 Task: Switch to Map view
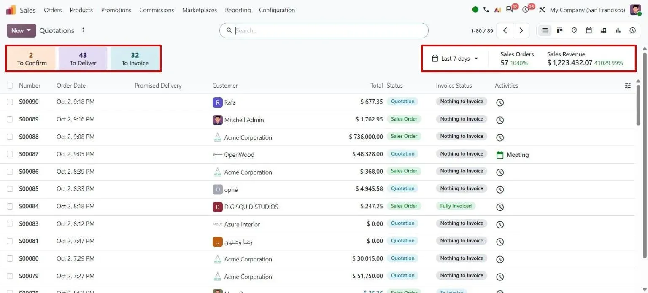point(574,30)
